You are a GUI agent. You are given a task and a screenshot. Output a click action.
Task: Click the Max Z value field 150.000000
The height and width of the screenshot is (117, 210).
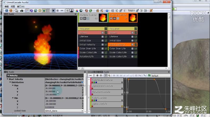coord(63,95)
